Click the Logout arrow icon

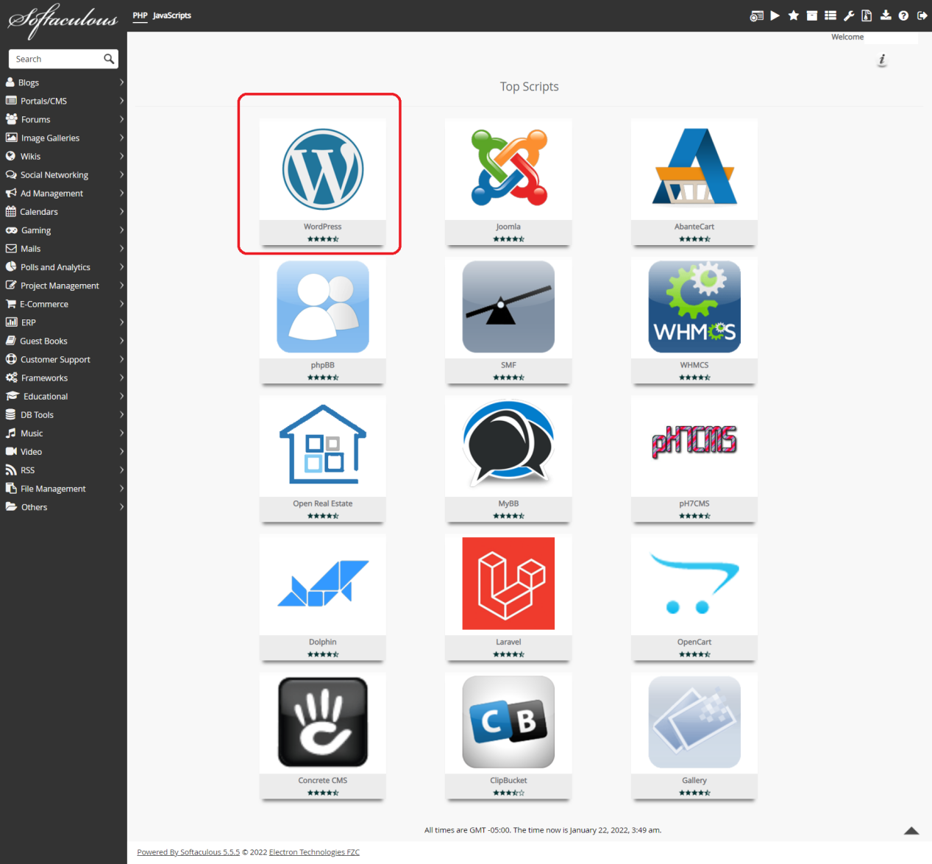coord(922,15)
